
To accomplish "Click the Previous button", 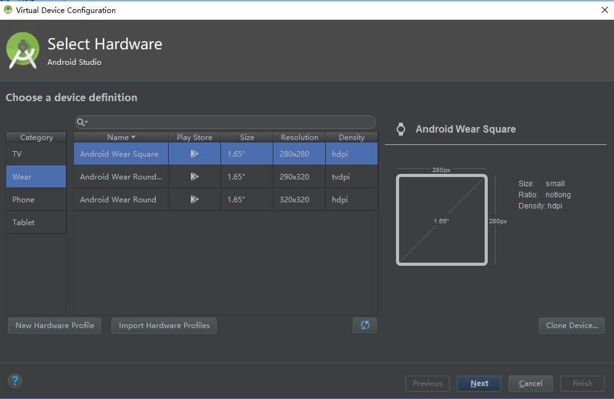I will [x=427, y=384].
